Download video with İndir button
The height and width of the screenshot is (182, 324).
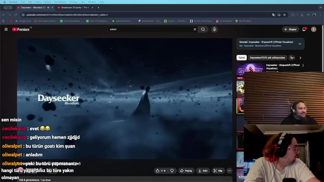pos(203,171)
